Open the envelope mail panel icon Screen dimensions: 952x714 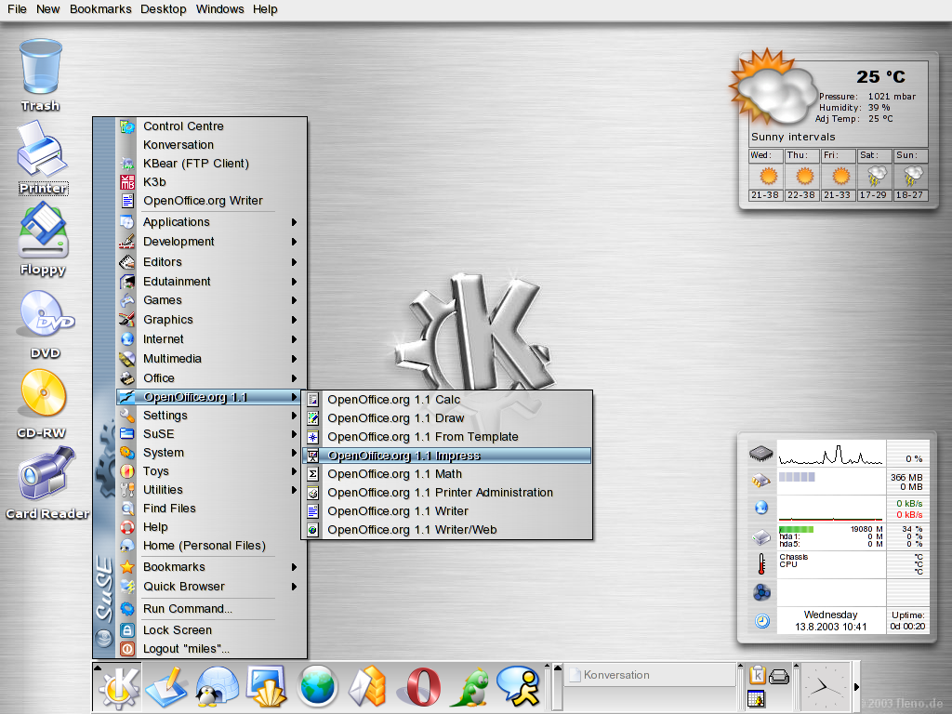pyautogui.click(x=366, y=687)
